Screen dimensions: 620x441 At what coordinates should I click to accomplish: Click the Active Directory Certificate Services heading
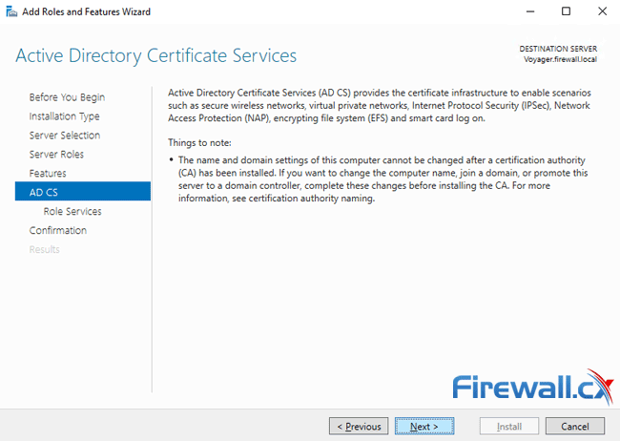click(x=156, y=55)
